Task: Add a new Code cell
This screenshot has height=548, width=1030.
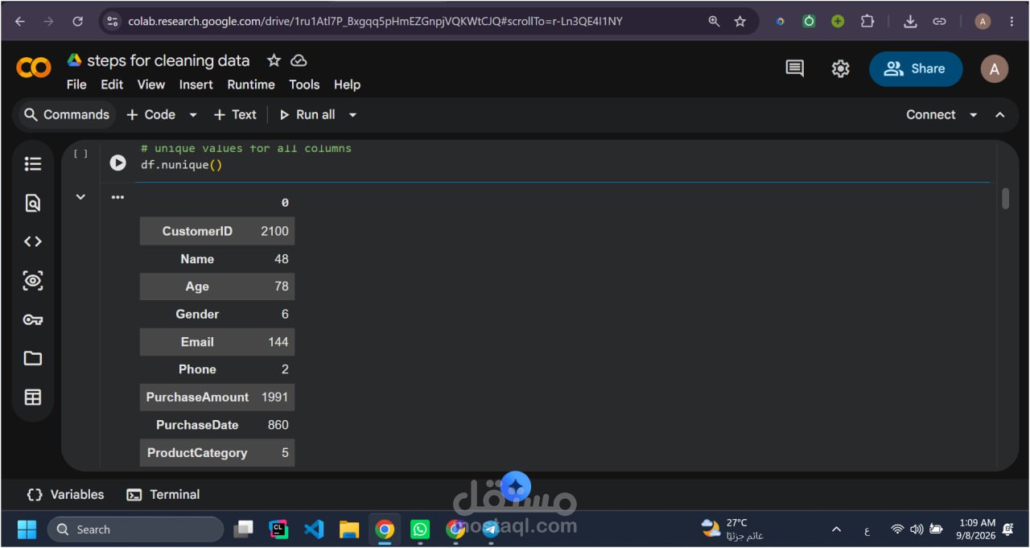Action: [150, 115]
